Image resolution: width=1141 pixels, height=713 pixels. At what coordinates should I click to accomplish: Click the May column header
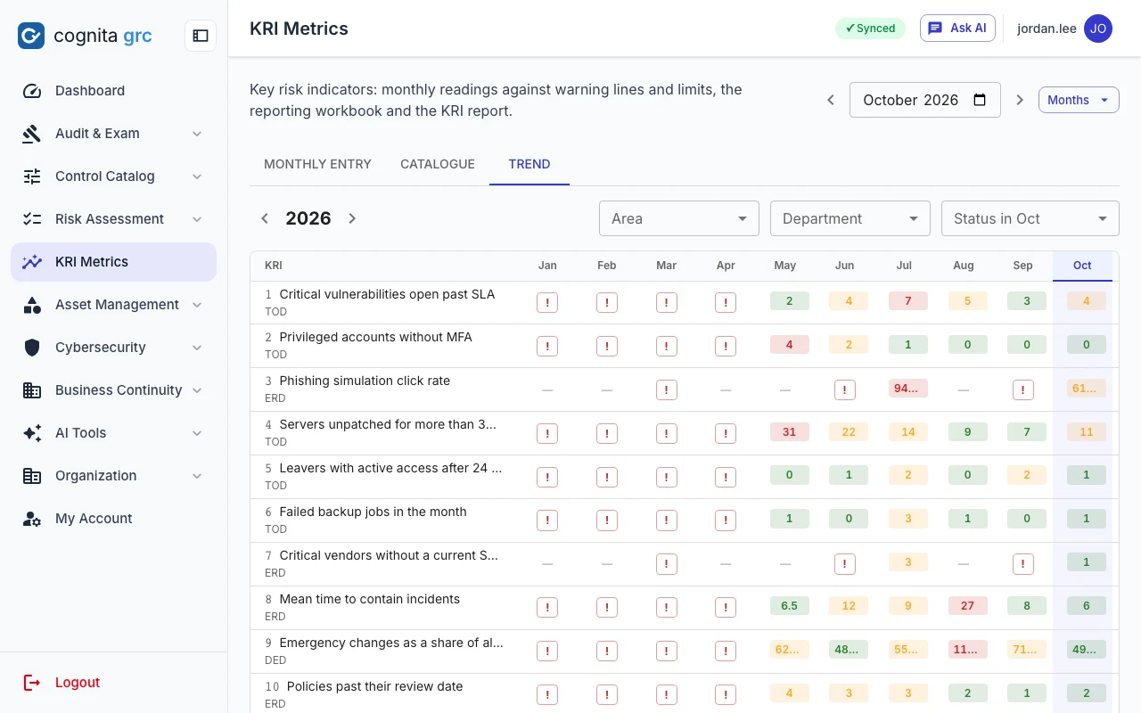coord(785,266)
